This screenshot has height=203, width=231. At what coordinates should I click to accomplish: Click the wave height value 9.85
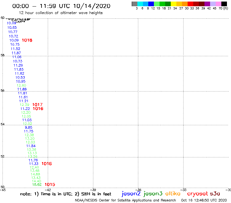coord(29,127)
